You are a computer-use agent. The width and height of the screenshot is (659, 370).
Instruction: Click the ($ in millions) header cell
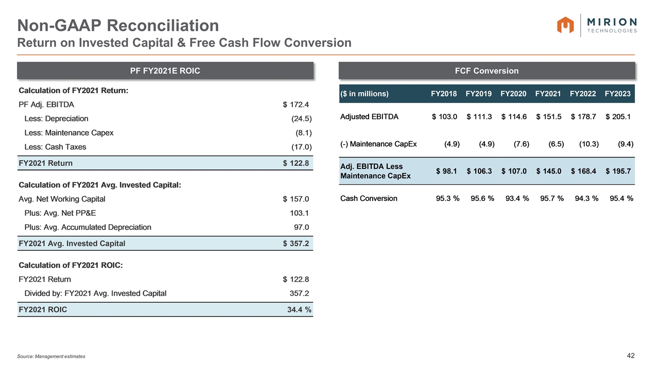[365, 94]
